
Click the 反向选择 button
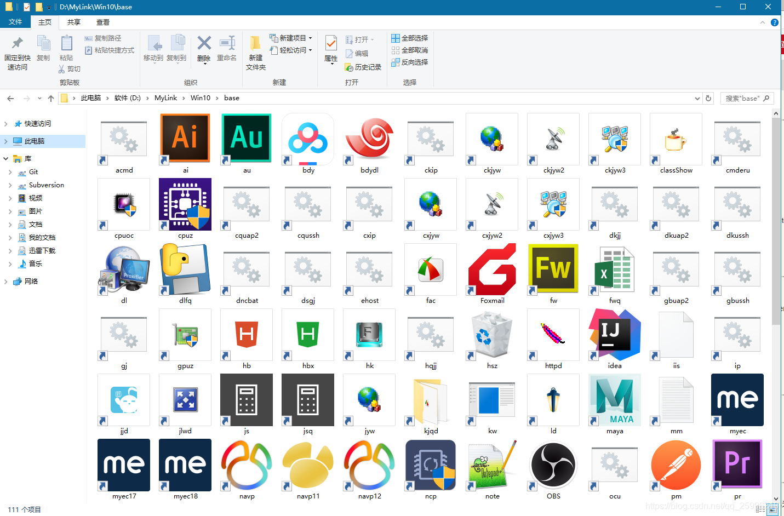[410, 62]
